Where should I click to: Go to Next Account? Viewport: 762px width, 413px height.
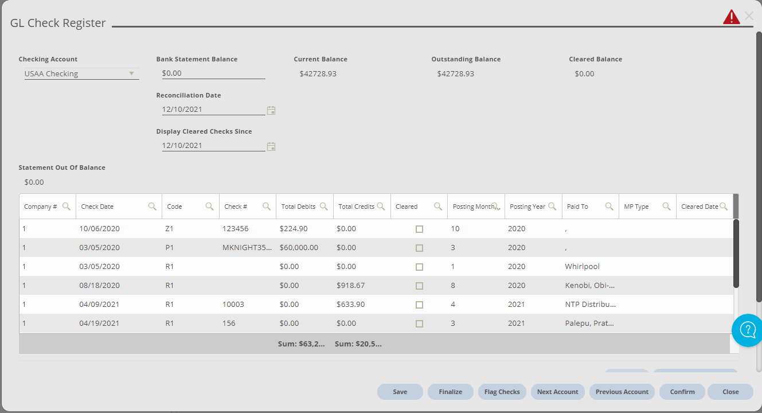click(558, 392)
